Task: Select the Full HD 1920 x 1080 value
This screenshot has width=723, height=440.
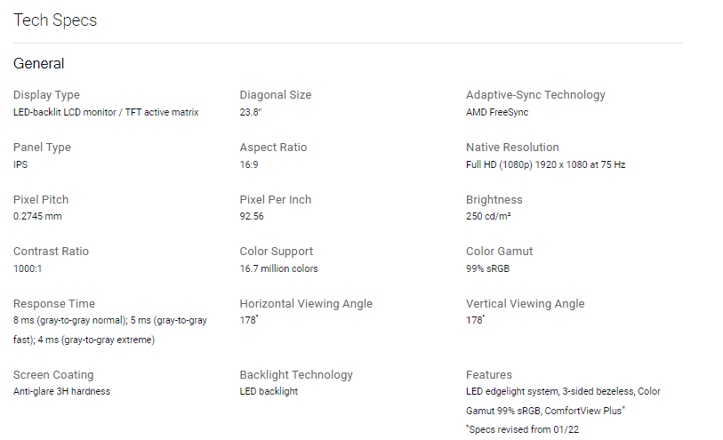Action: click(x=545, y=164)
